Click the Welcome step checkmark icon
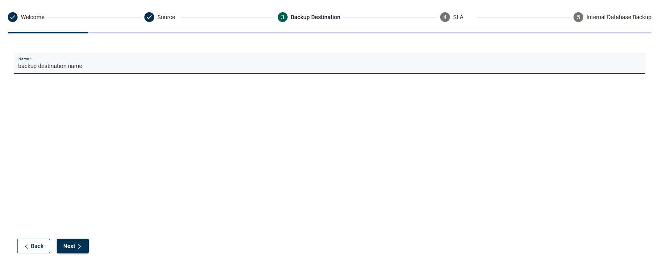This screenshot has height=268, width=660. (13, 17)
